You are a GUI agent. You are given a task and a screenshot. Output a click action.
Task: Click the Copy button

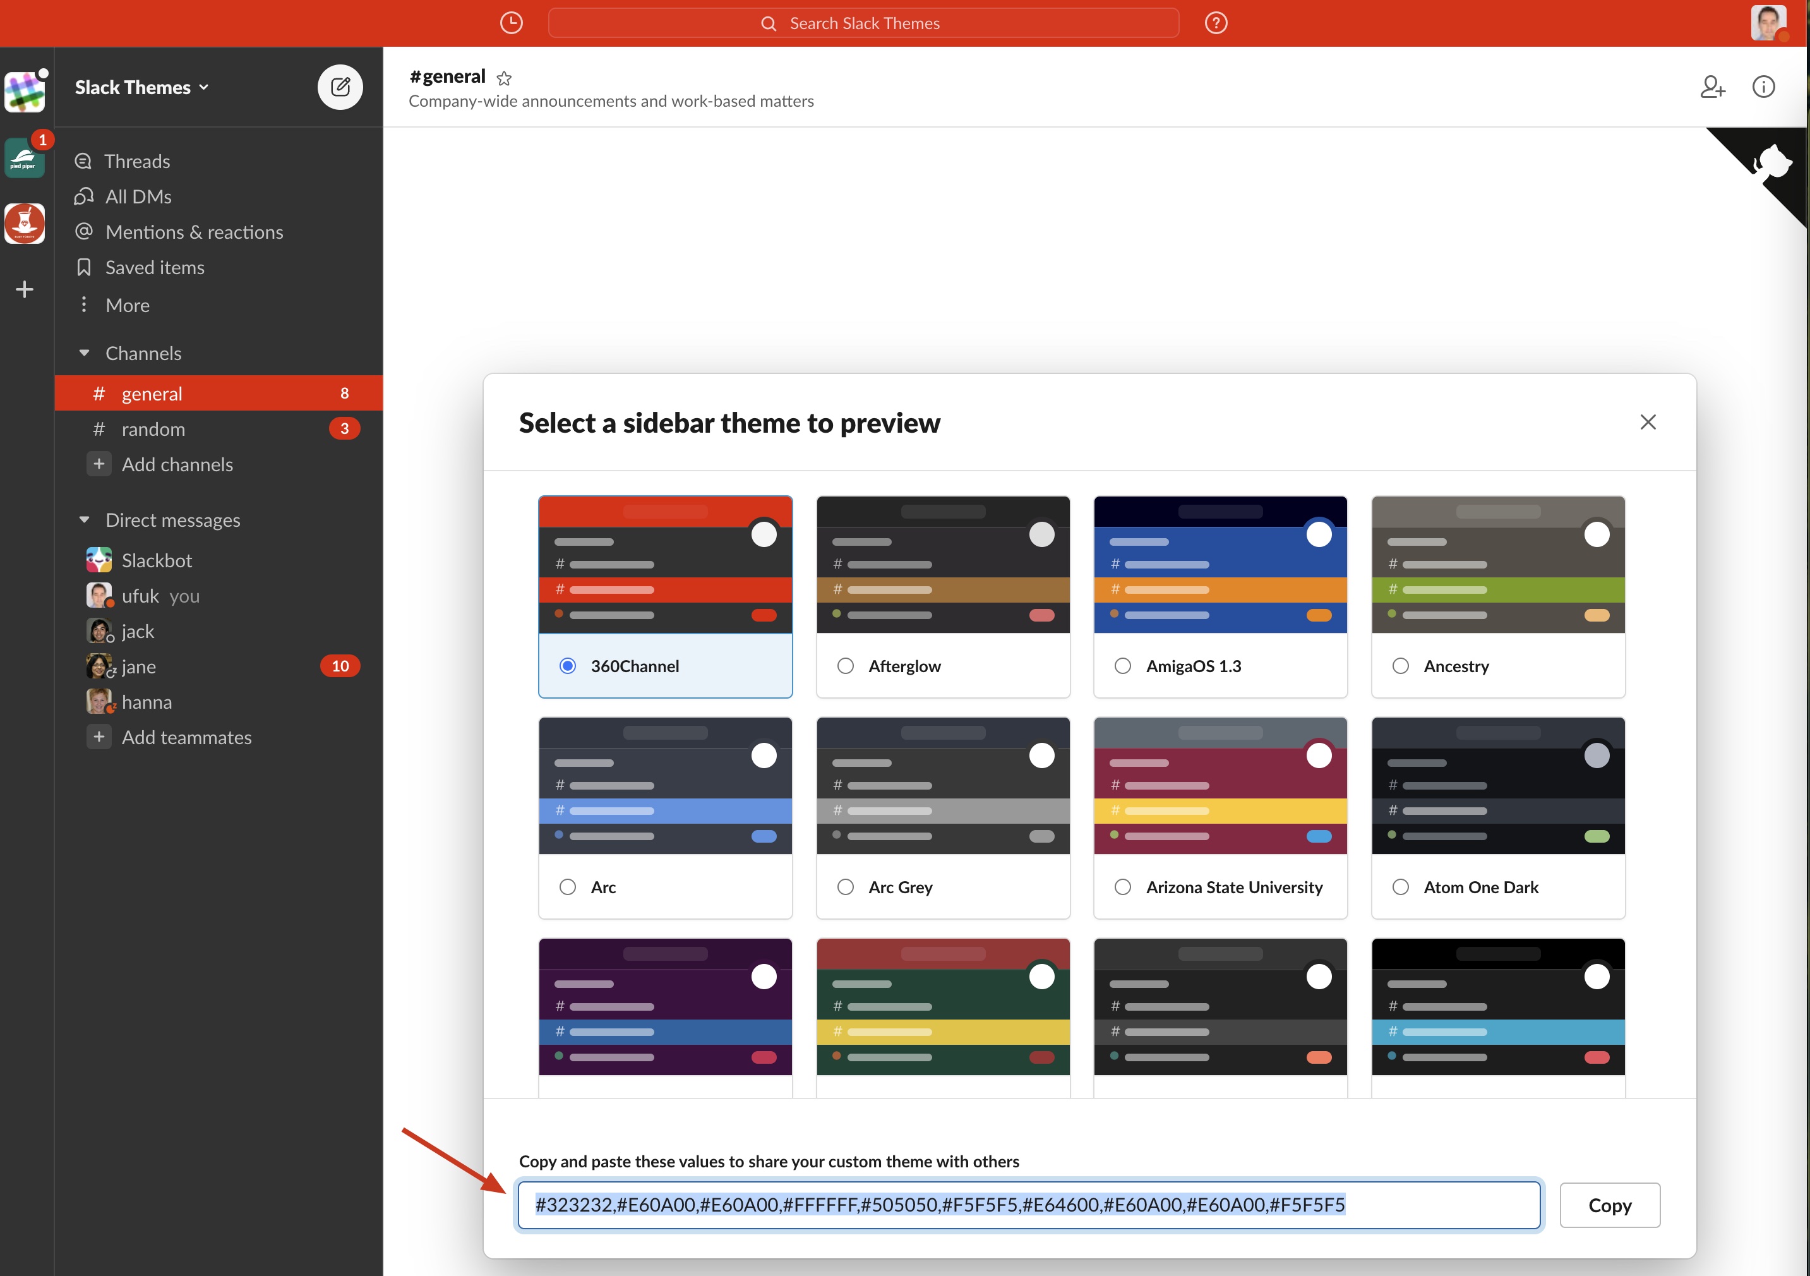coord(1609,1204)
